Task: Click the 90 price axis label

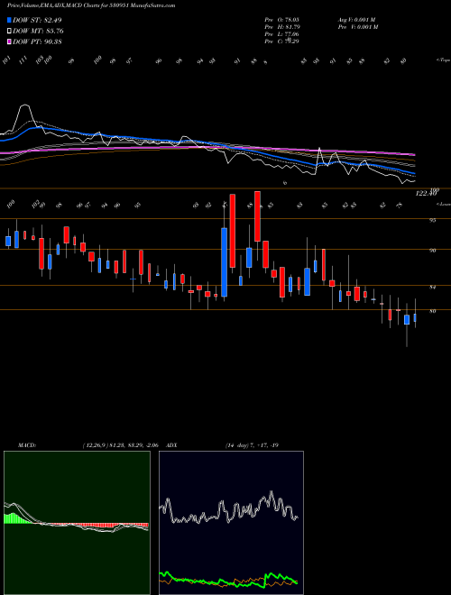Action: pyautogui.click(x=433, y=251)
